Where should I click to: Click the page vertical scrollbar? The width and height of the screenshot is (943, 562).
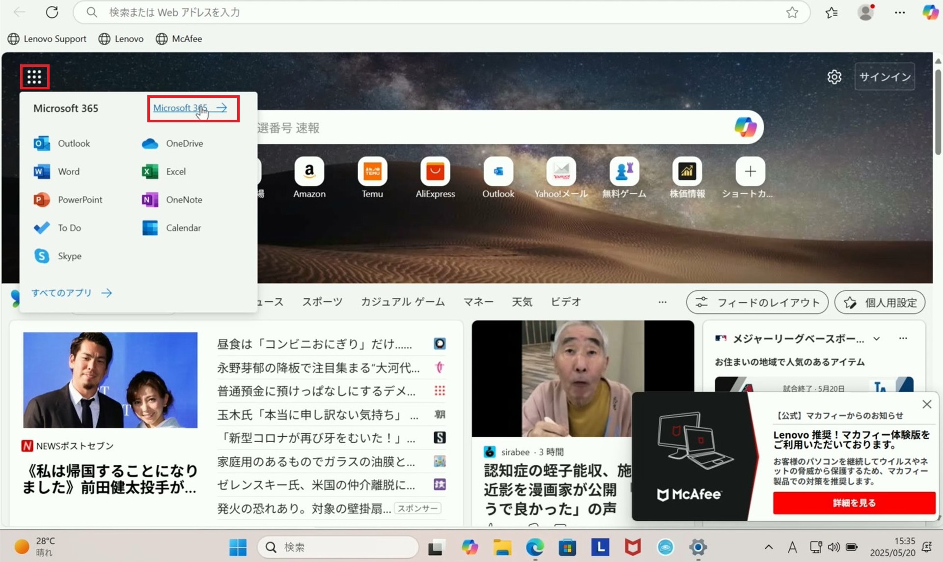[x=938, y=112]
